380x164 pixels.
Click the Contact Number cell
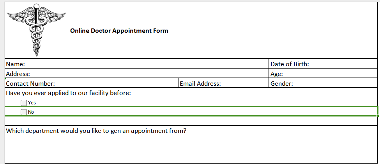91,83
